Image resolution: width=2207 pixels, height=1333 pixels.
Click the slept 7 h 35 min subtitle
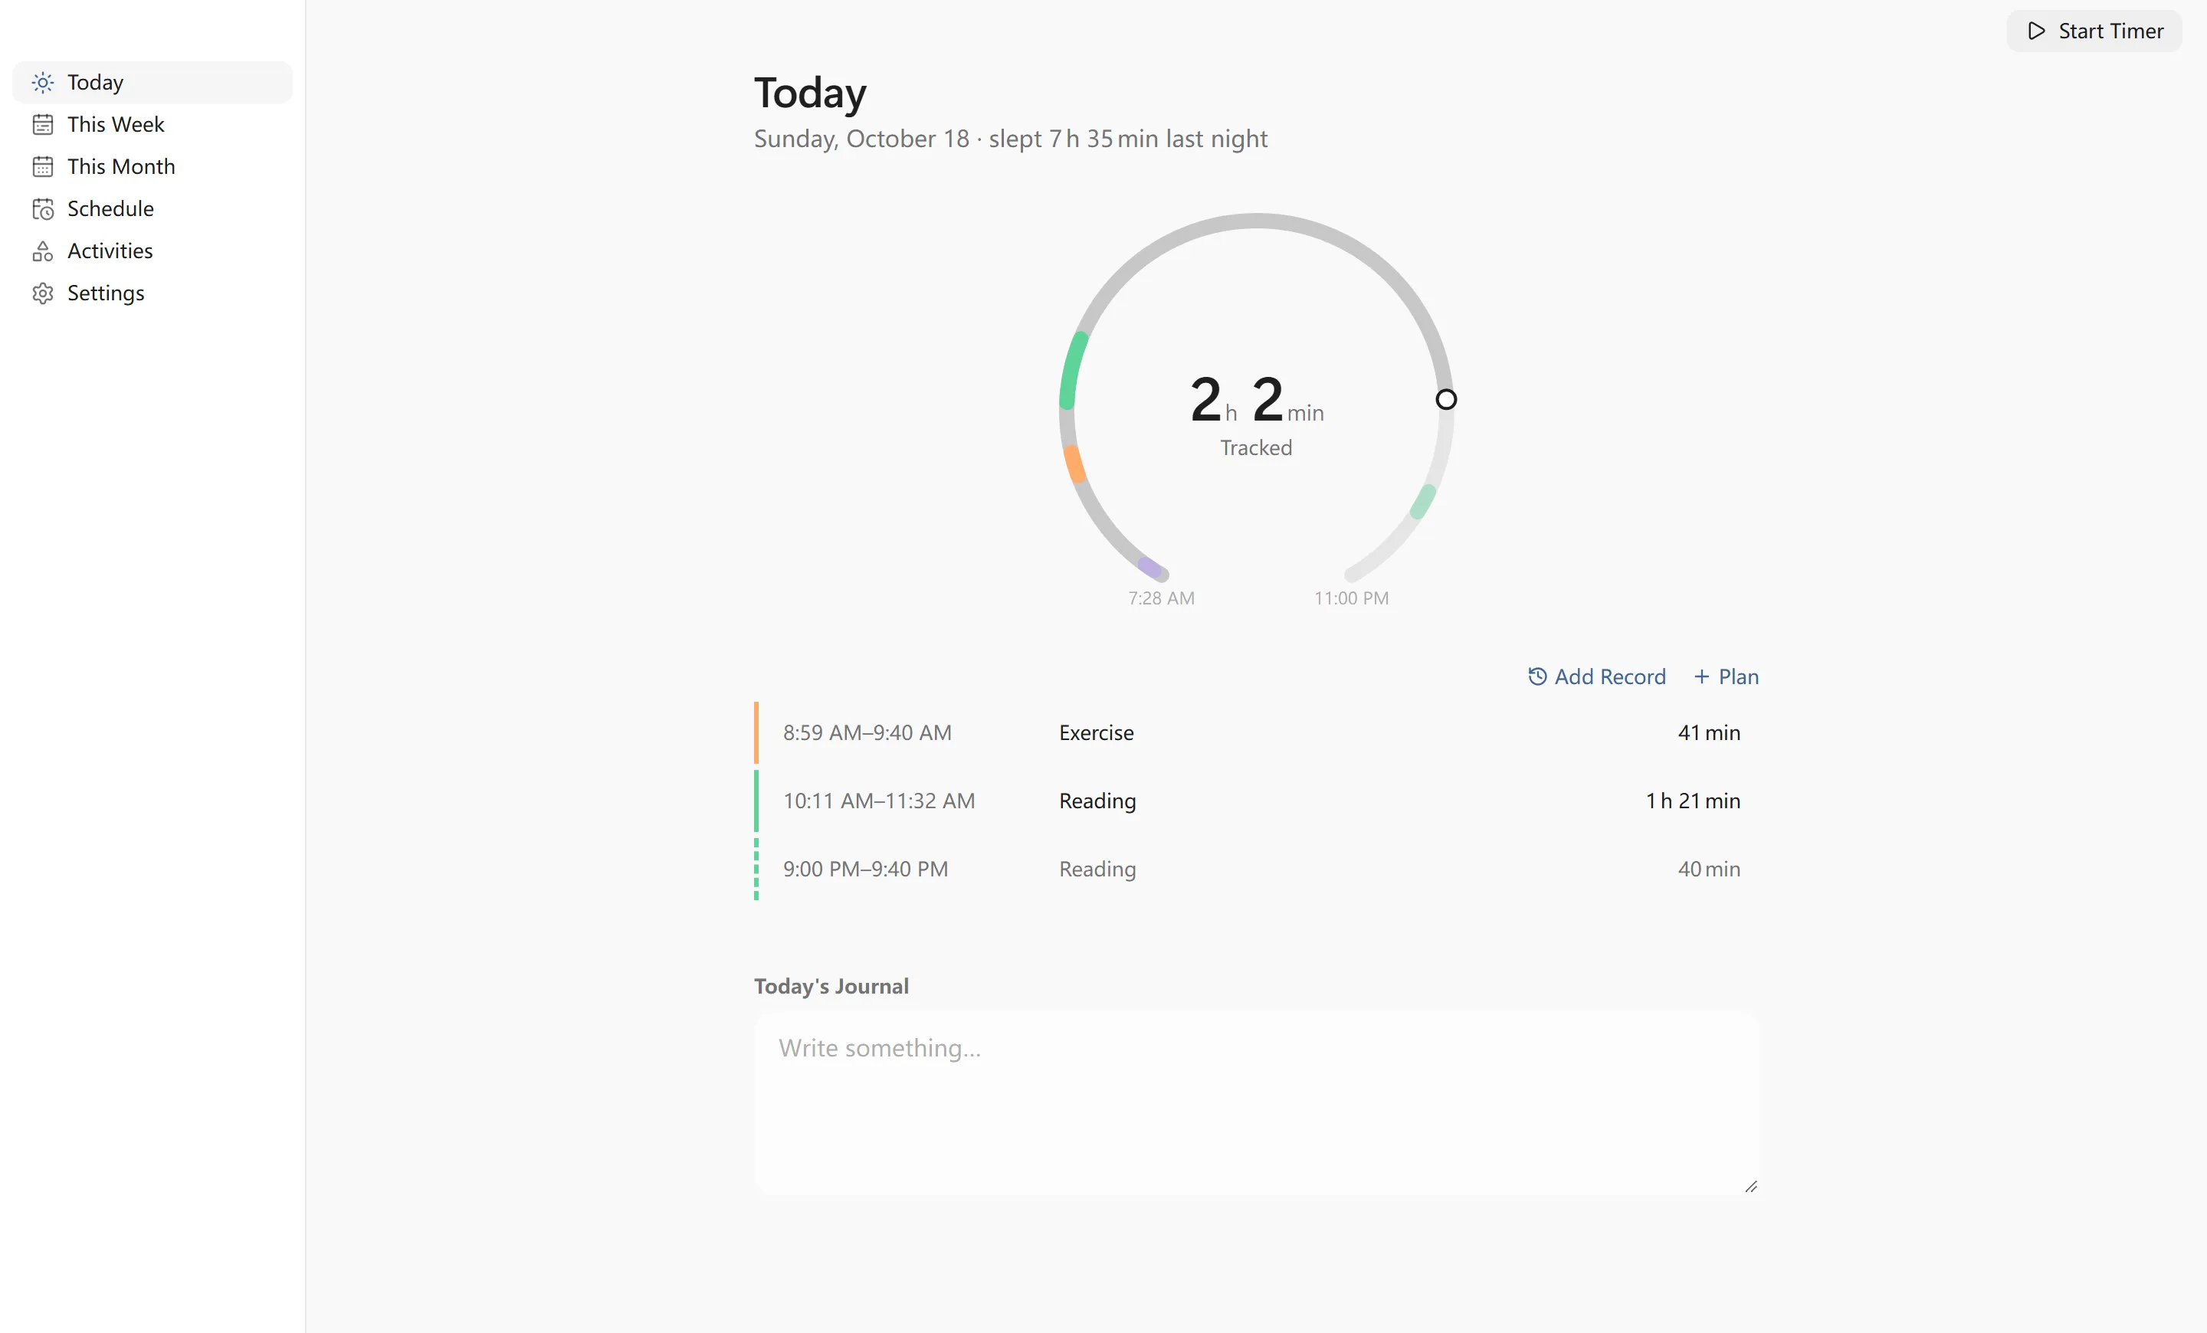[x=1128, y=139]
